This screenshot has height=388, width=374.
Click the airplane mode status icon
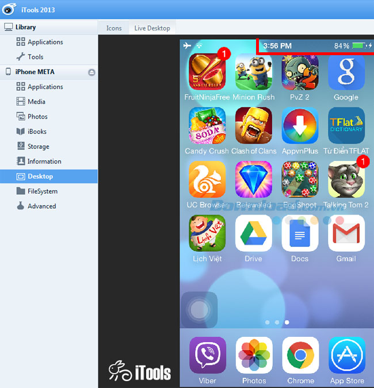[x=187, y=46]
